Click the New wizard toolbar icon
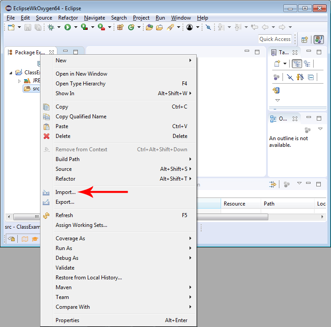 (12, 27)
